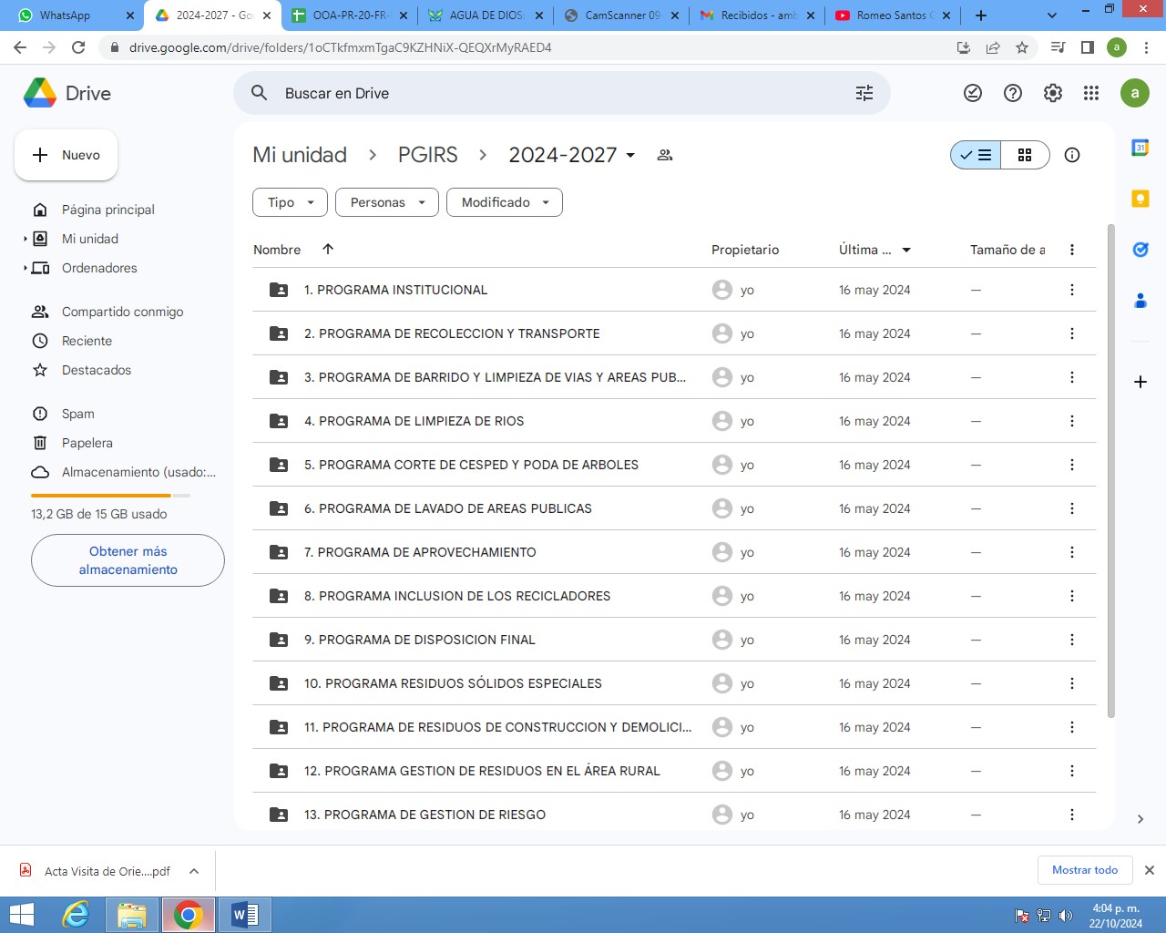Open Papelera in the sidebar
The width and height of the screenshot is (1166, 933).
click(87, 443)
